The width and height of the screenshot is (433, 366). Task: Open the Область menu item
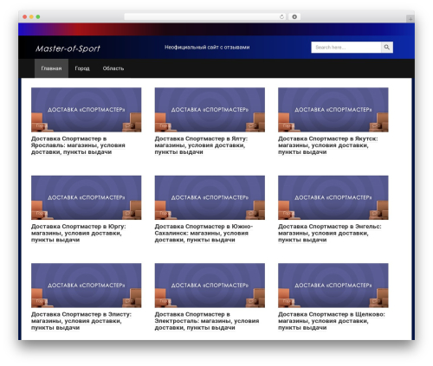pos(113,68)
